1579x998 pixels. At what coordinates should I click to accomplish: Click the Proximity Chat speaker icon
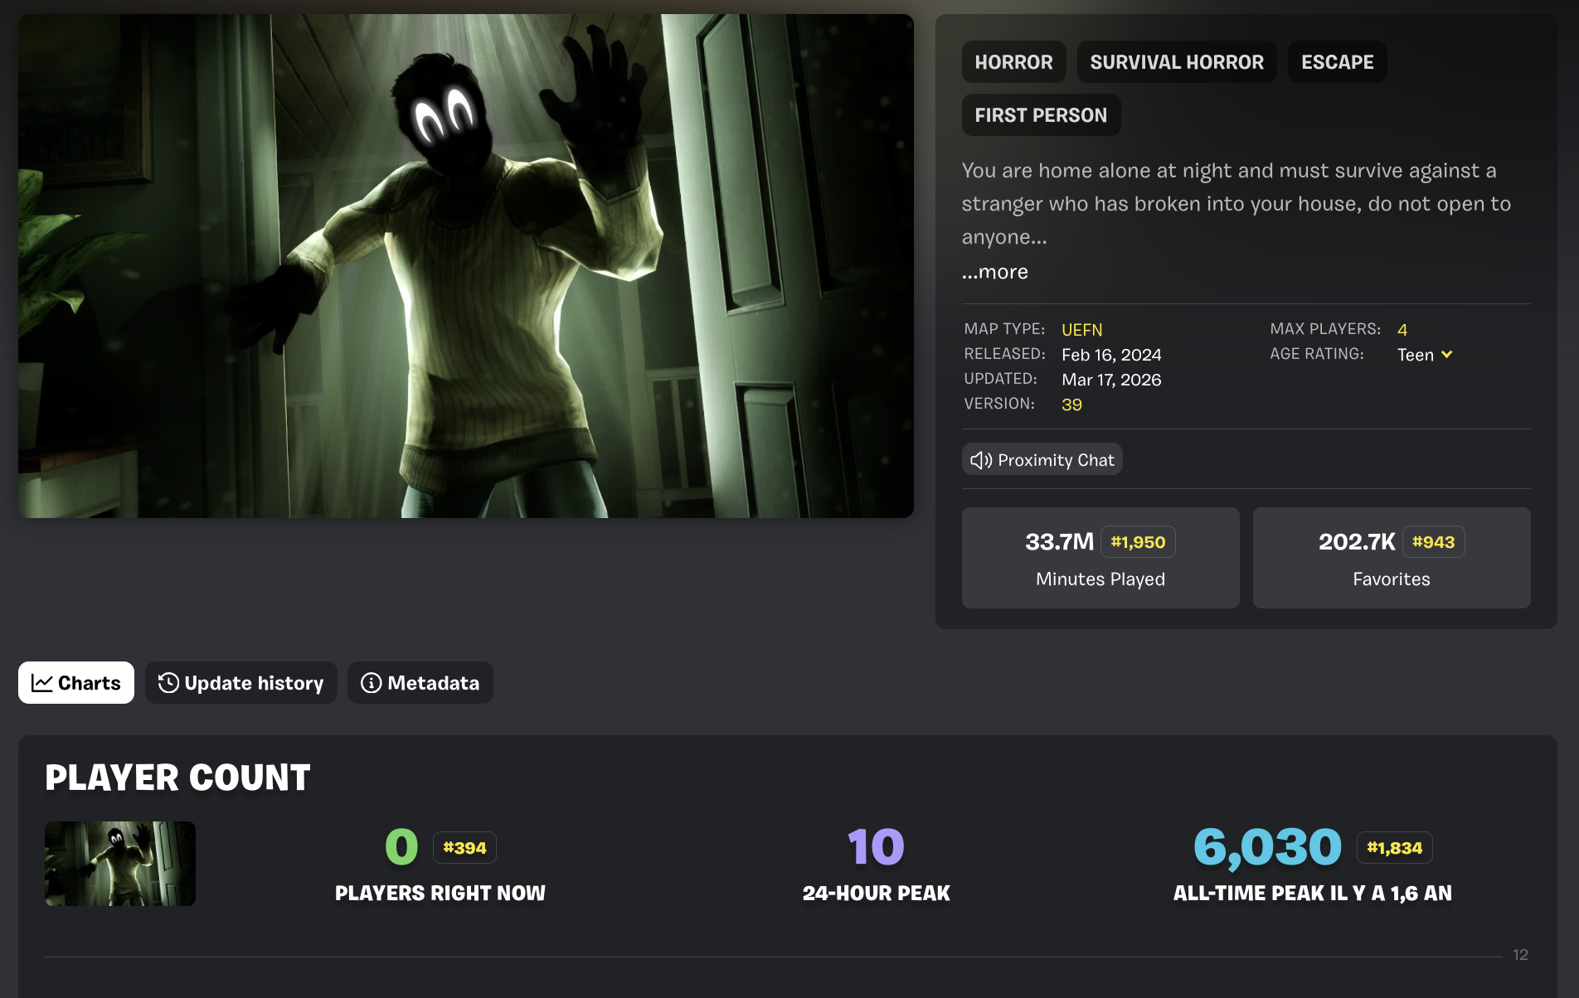981,460
